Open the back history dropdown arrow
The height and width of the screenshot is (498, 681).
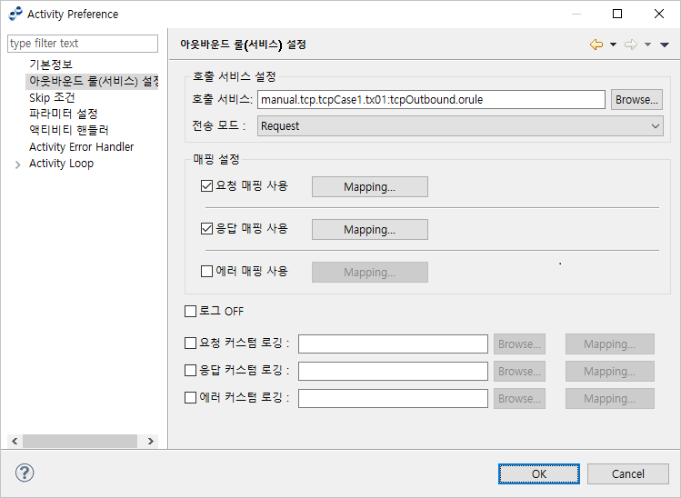pyautogui.click(x=613, y=45)
